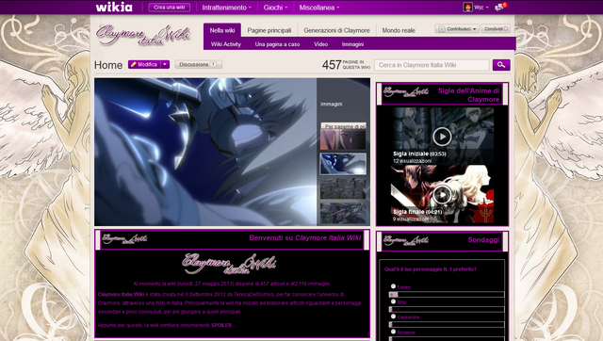Click the large Claymore Italia Wiki logo in welcome box
The image size is (603, 341).
[229, 264]
